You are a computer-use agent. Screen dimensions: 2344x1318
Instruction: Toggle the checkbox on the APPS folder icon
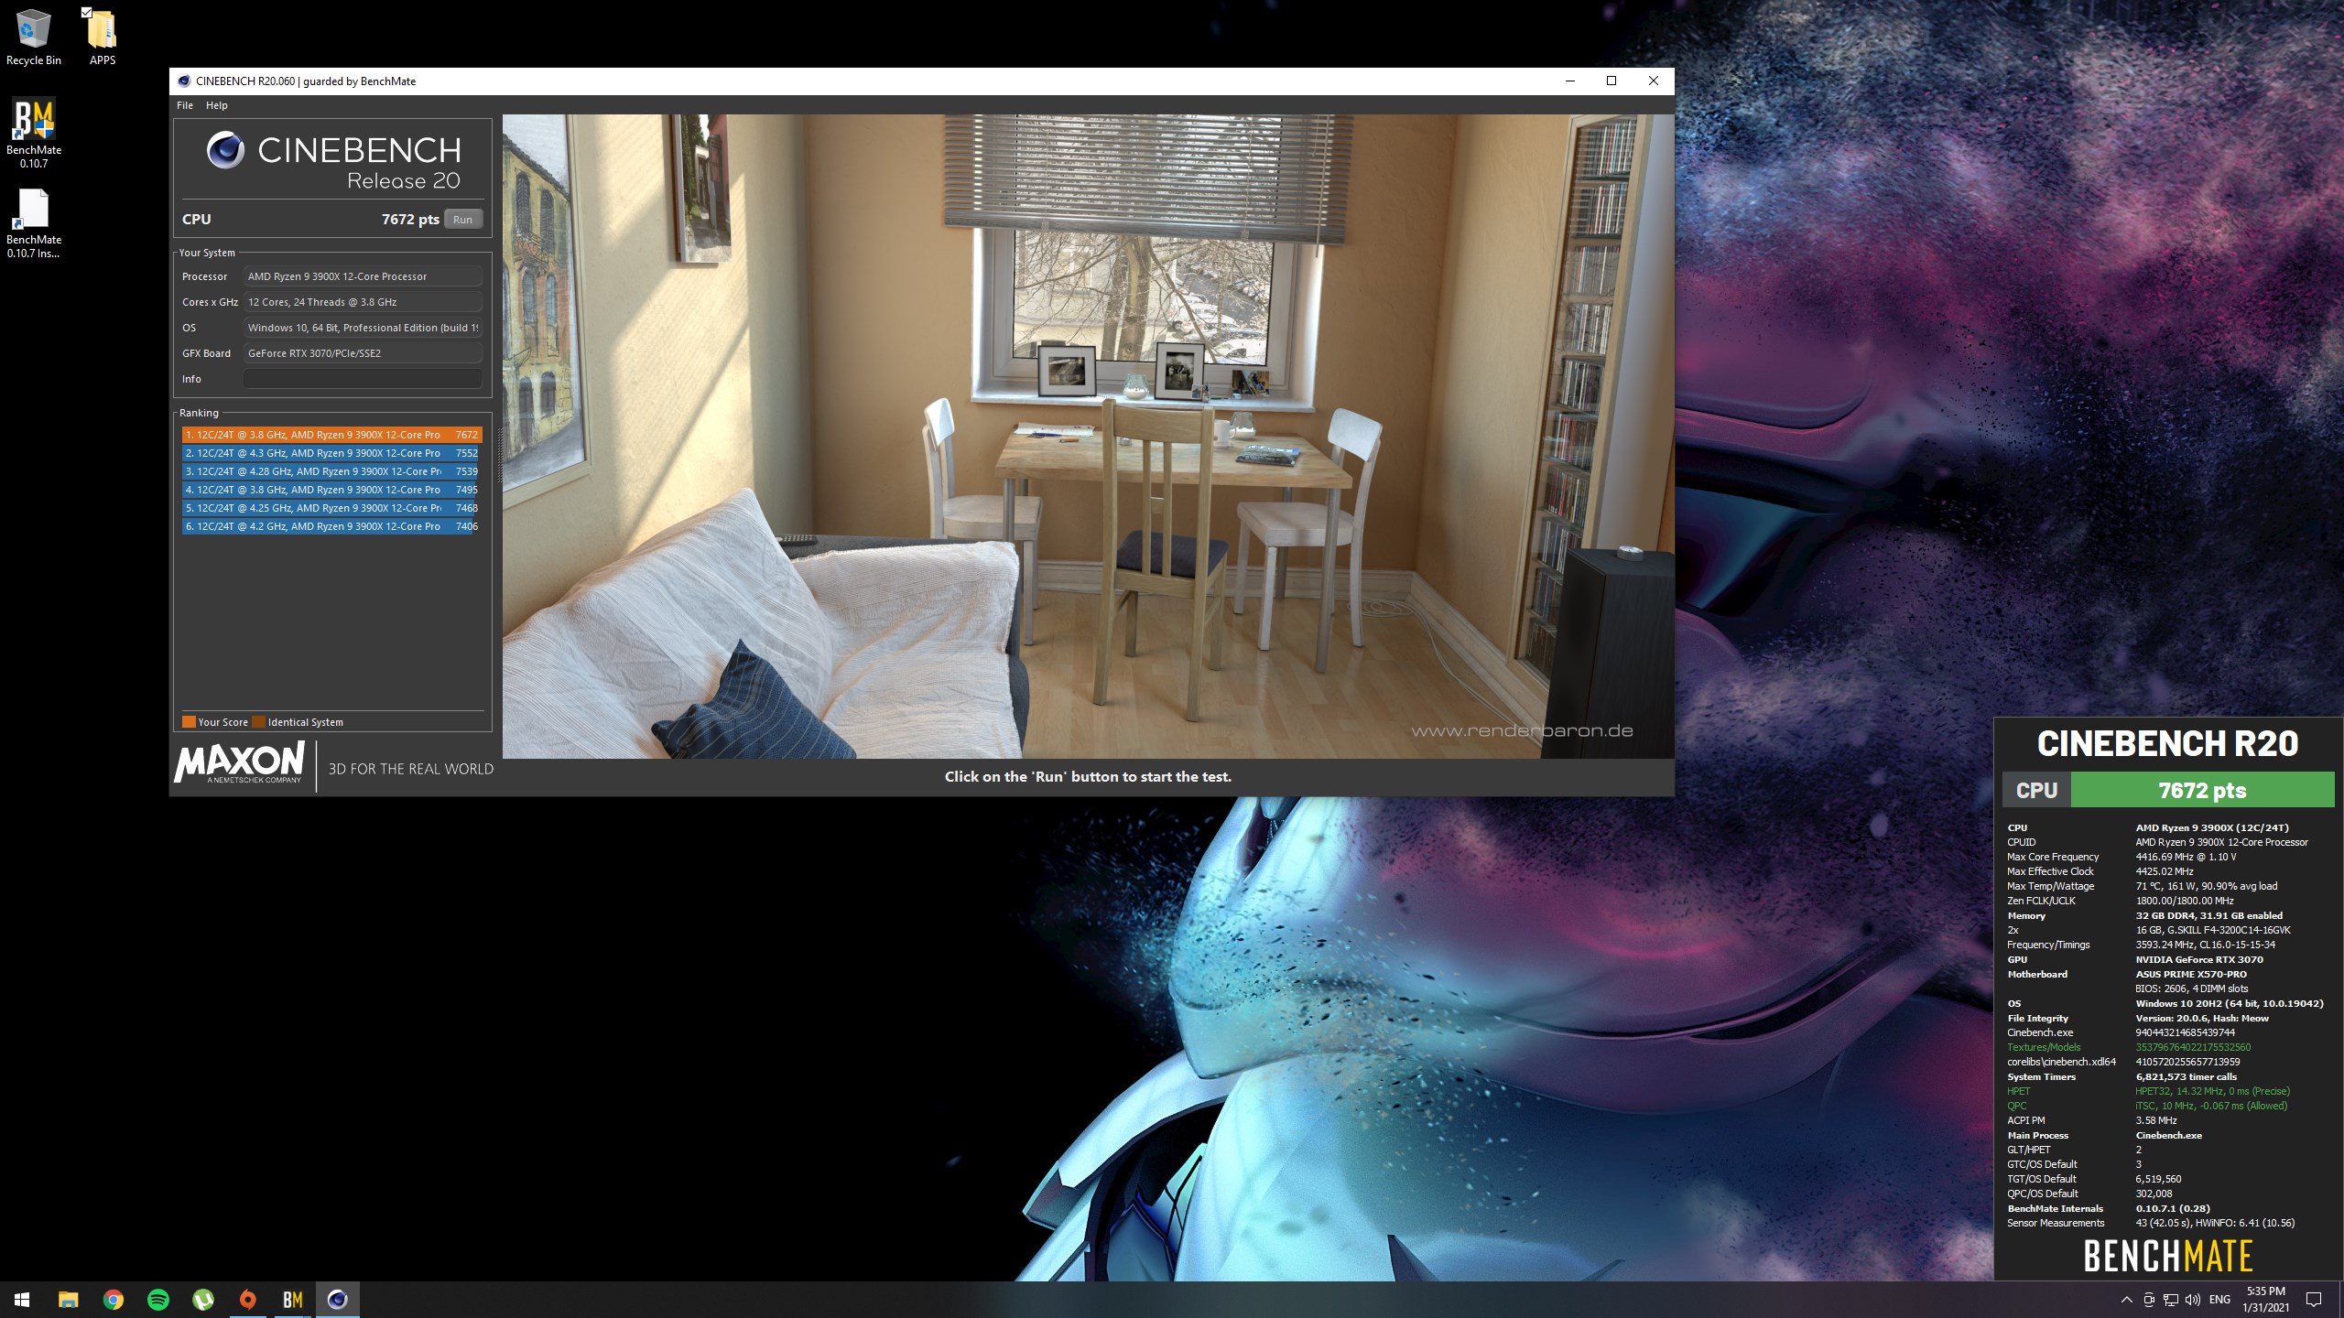pos(86,12)
